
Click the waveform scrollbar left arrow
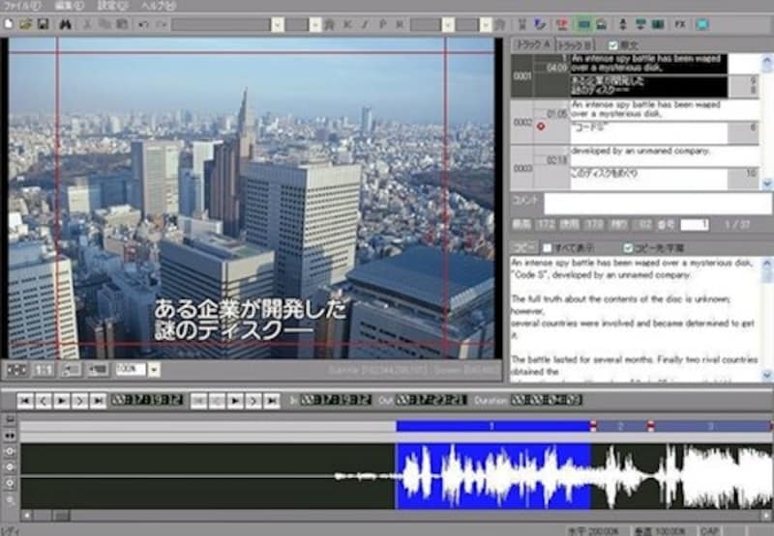[x=27, y=516]
